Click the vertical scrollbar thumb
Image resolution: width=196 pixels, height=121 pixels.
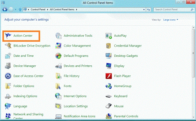pos(193,54)
